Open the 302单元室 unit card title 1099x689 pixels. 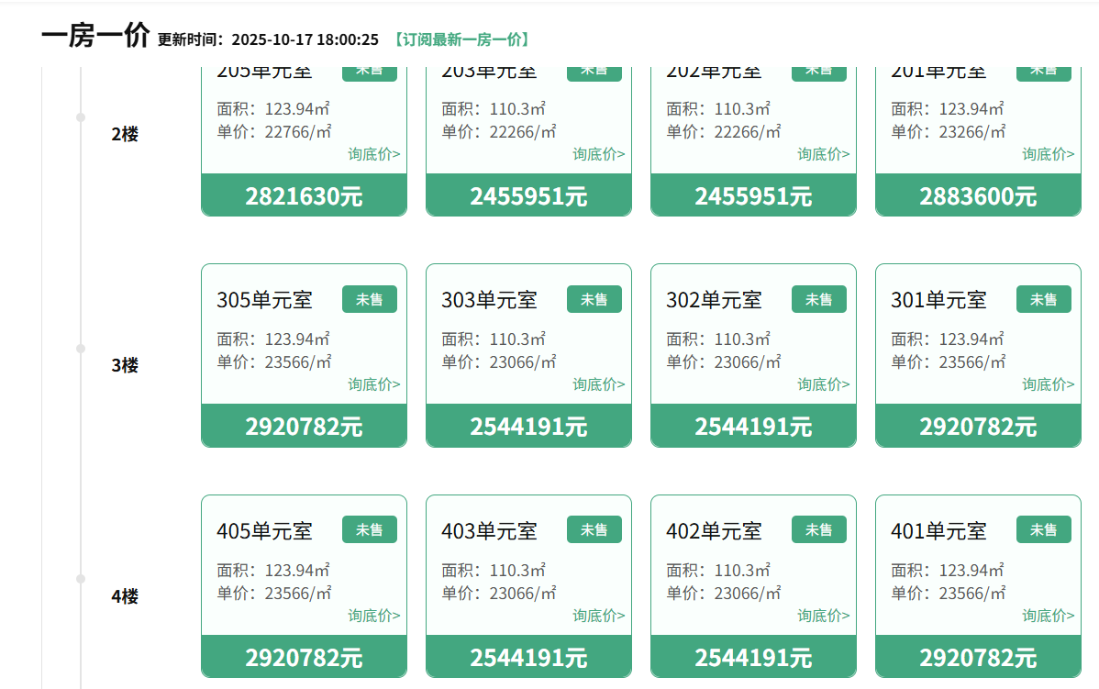point(714,300)
